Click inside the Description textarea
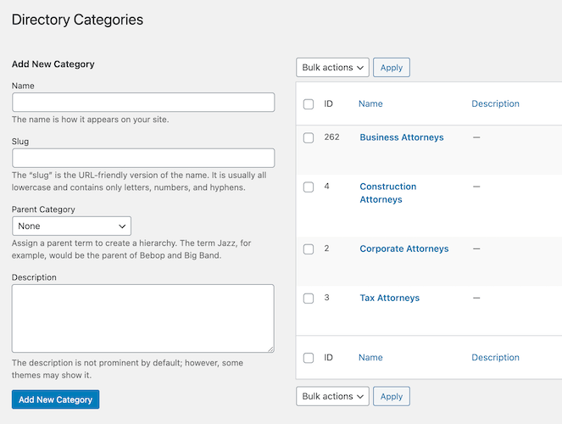562x424 pixels. pyautogui.click(x=143, y=318)
